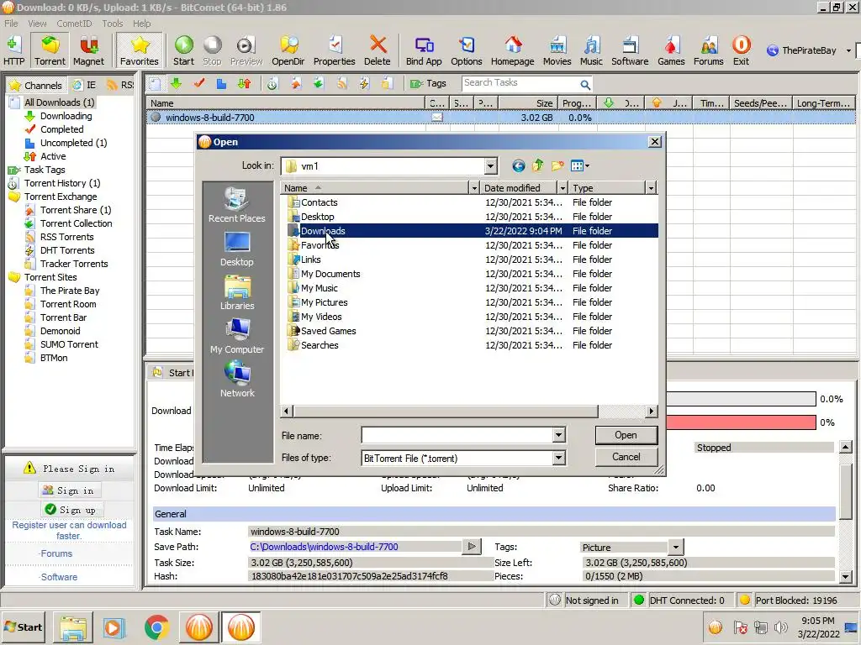Open the View menu in menu bar
861x645 pixels.
(37, 24)
